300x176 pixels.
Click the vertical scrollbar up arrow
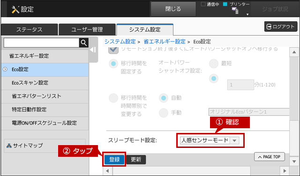pos(294,52)
